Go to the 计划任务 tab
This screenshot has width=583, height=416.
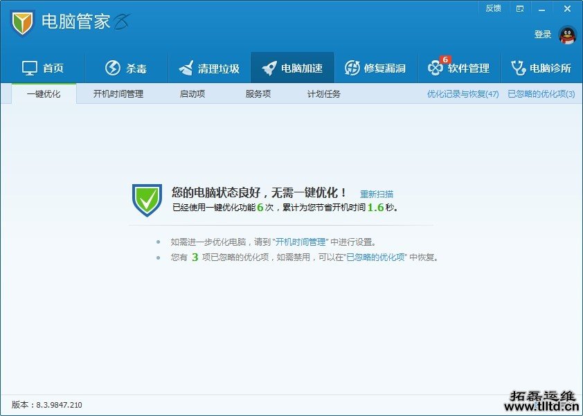(x=324, y=94)
